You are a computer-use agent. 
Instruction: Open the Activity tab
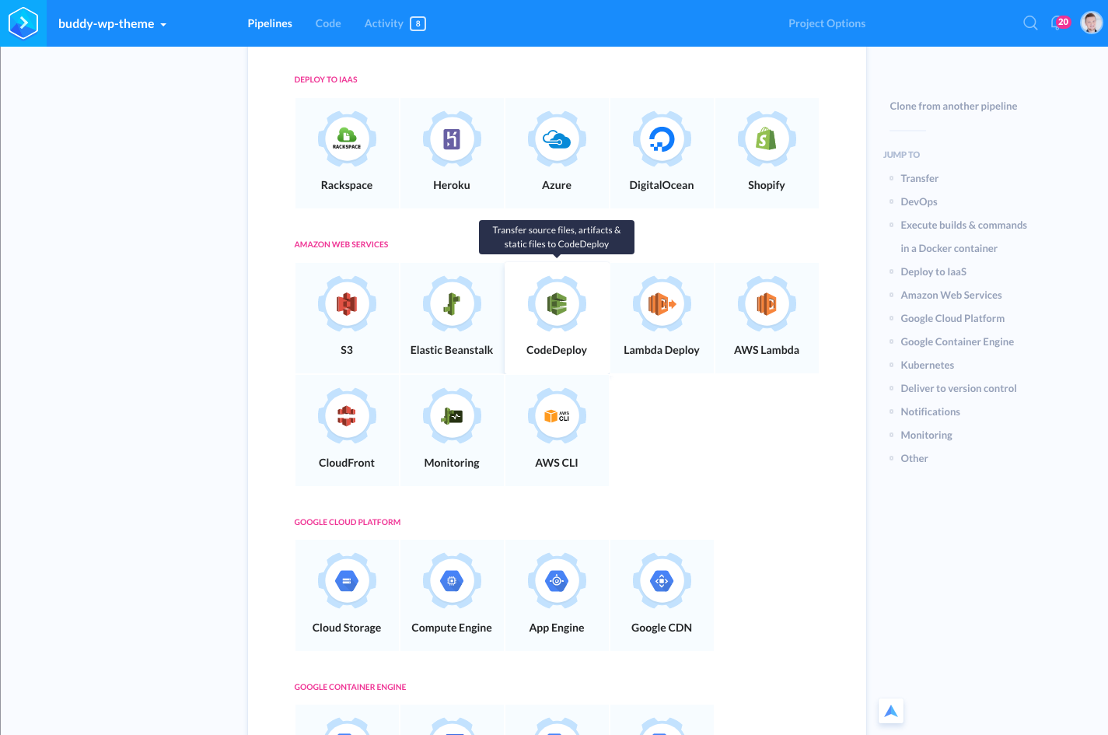click(384, 23)
